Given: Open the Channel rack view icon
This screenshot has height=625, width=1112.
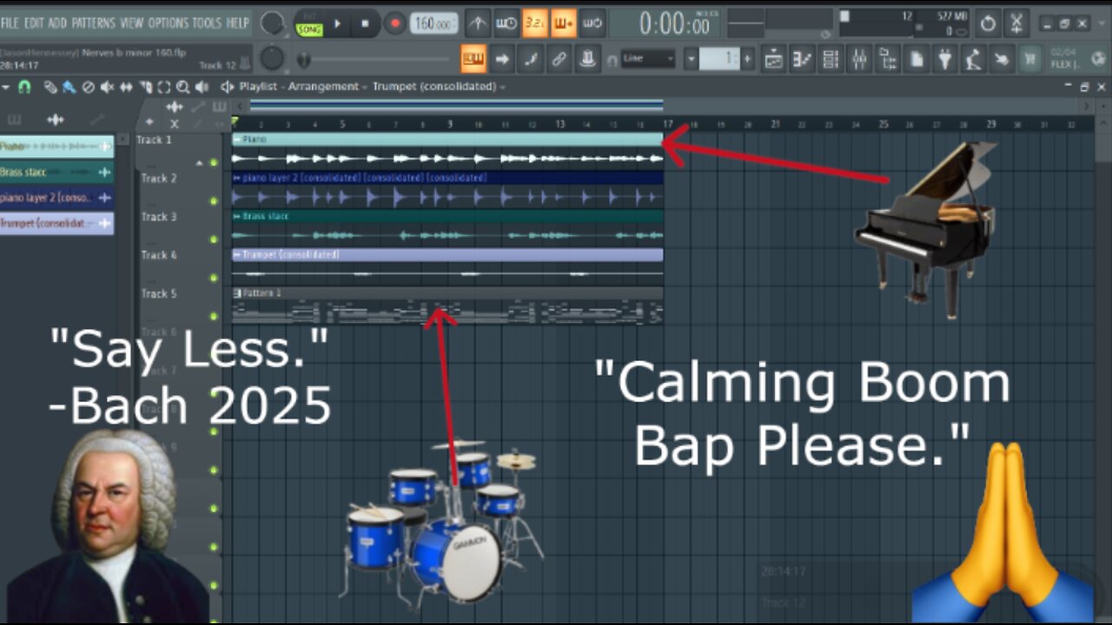Looking at the screenshot, I should 831,59.
